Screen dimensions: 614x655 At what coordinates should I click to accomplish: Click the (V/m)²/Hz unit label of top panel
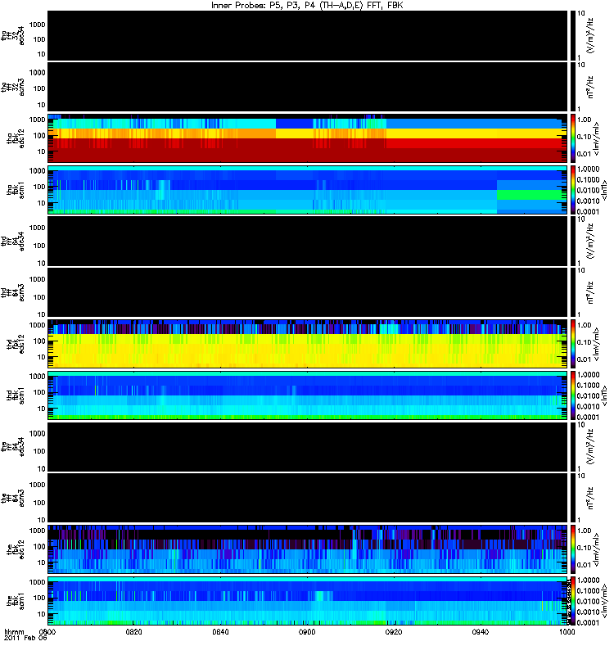click(590, 36)
